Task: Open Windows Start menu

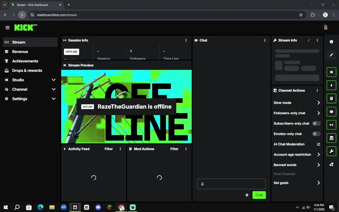Action: tap(6, 207)
